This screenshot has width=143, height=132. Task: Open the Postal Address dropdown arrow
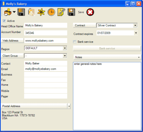69,106
